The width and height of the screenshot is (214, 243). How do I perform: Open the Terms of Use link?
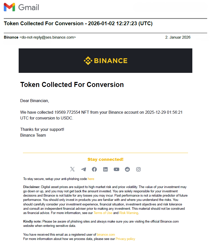(x=103, y=213)
